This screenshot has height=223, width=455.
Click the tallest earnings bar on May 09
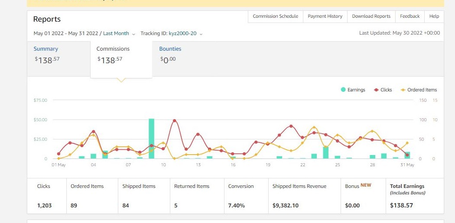tap(152, 139)
